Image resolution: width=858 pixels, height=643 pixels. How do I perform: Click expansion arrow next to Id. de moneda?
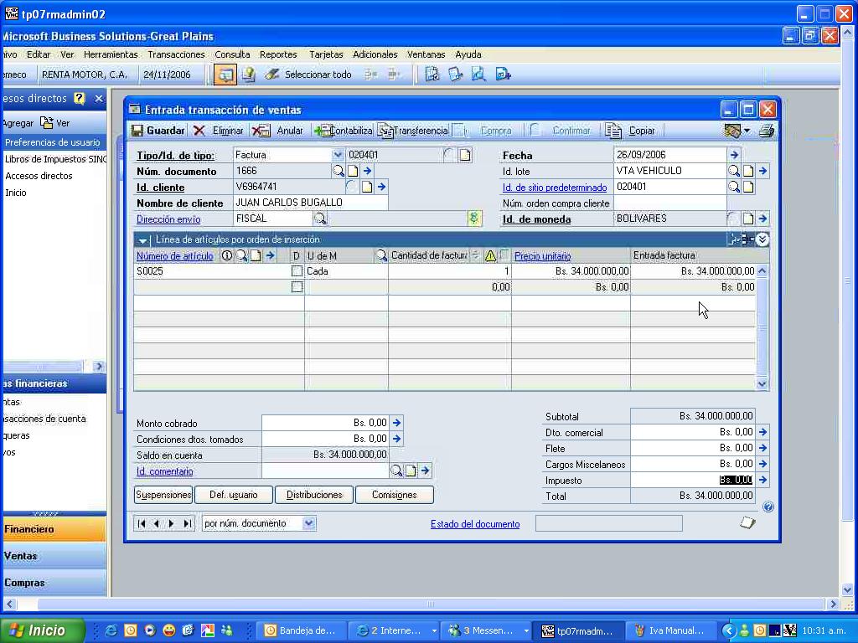coord(762,219)
